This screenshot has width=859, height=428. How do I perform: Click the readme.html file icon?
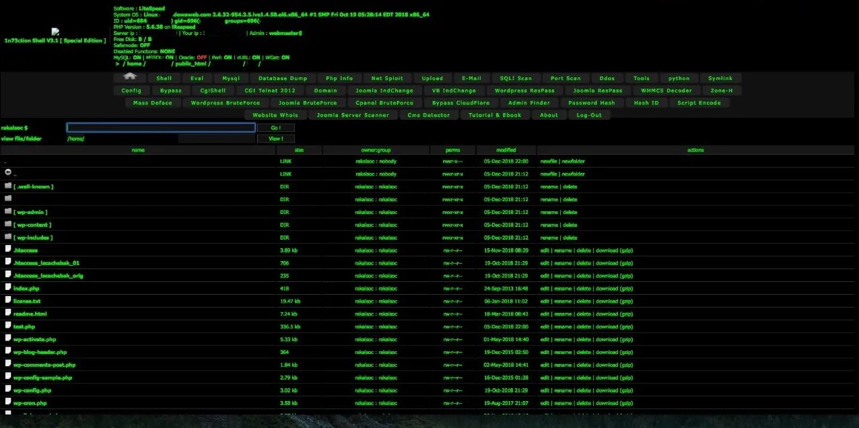coord(8,314)
